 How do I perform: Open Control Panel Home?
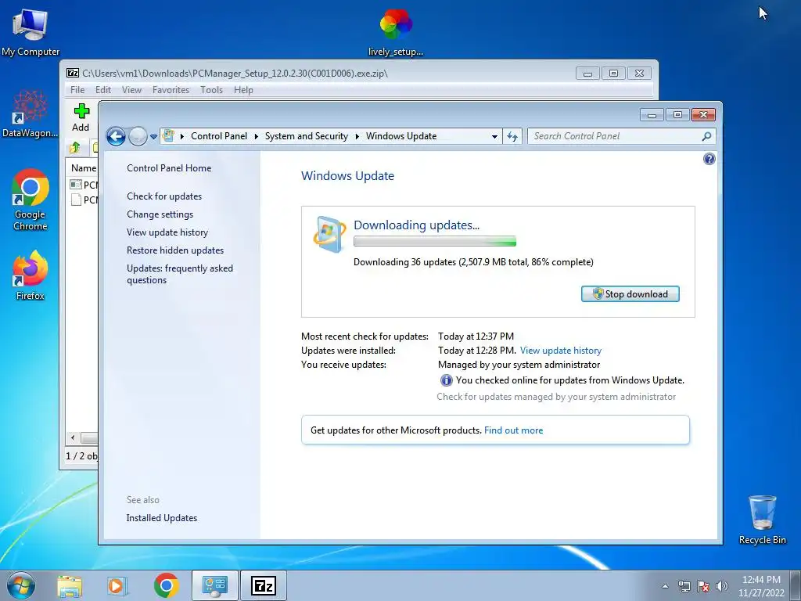[x=169, y=168]
